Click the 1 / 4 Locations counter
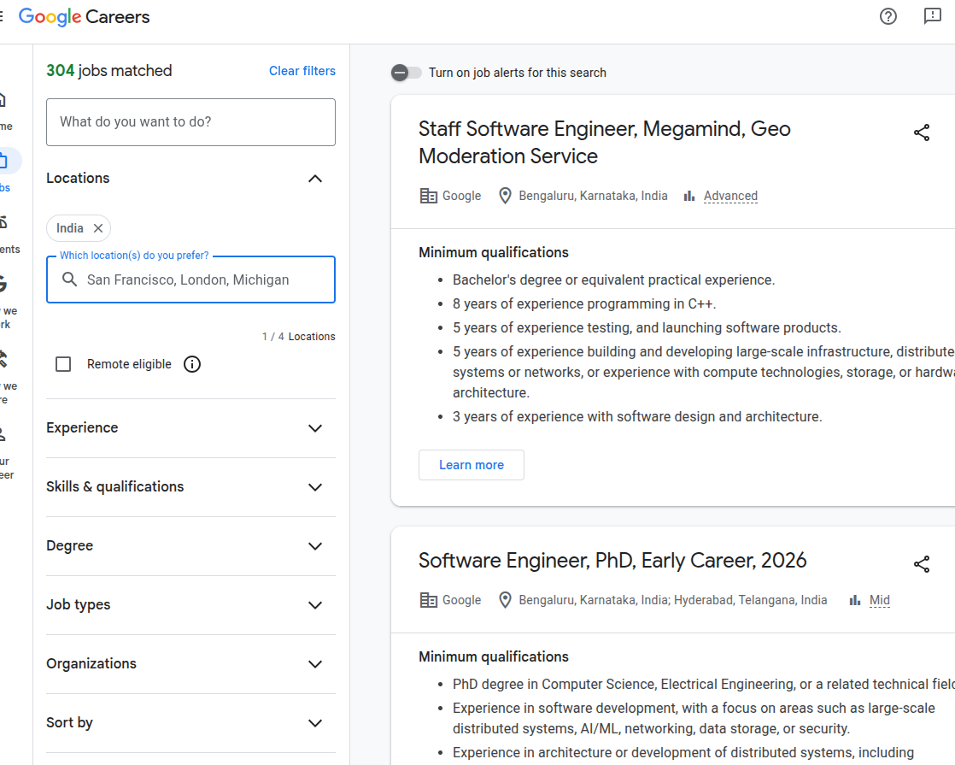This screenshot has width=955, height=765. click(x=298, y=337)
